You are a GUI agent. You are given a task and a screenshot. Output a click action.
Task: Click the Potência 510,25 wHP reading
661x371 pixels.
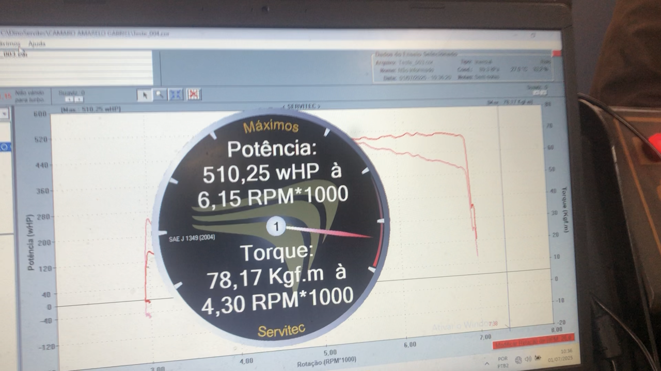click(x=272, y=173)
